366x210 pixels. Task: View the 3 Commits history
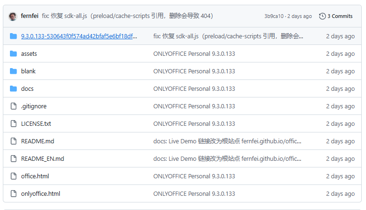tap(336, 16)
